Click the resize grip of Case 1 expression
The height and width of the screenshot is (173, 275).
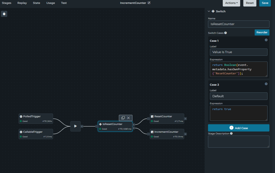(266, 76)
